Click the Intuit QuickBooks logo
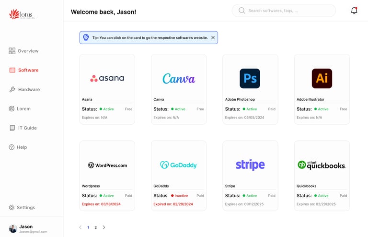The height and width of the screenshot is (237, 368). click(x=322, y=165)
